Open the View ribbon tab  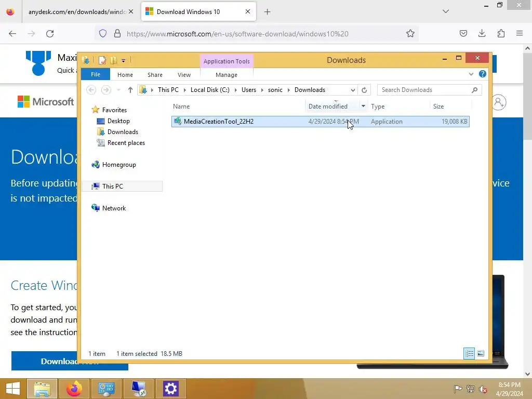pos(184,75)
